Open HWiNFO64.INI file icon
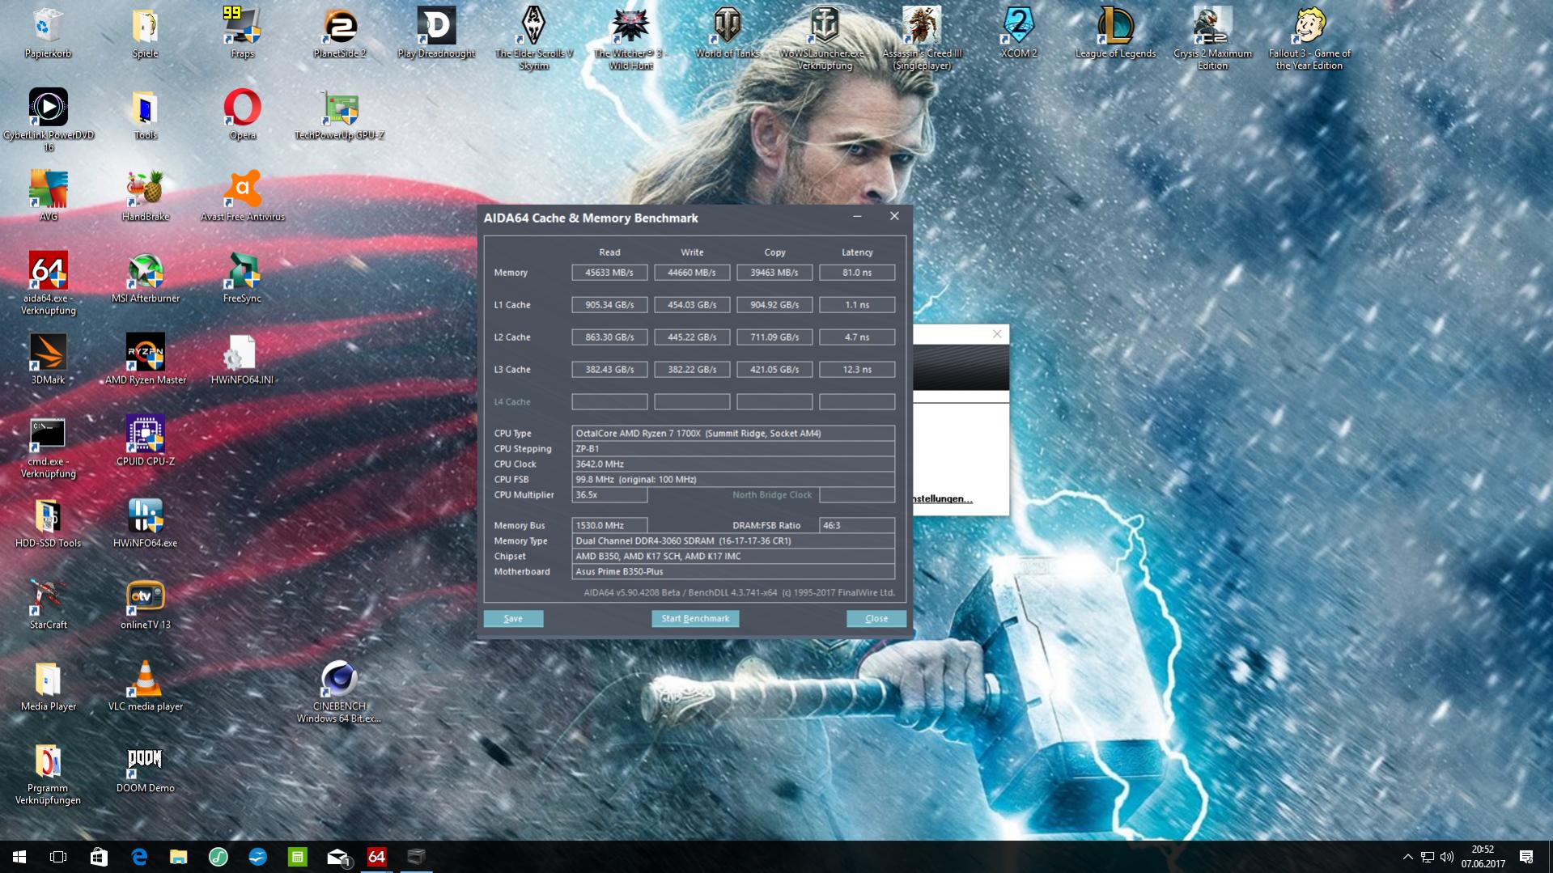Screen dimensions: 1553x873 [242, 359]
